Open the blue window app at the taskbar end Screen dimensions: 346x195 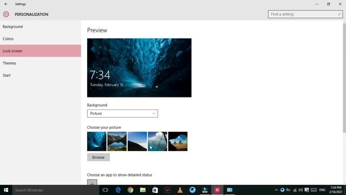click(x=230, y=190)
